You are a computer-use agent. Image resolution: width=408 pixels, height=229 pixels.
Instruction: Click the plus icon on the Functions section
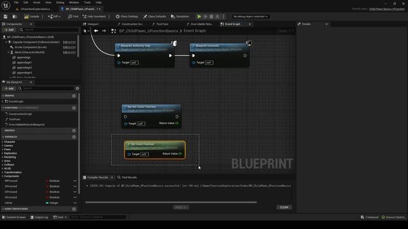coord(74,108)
